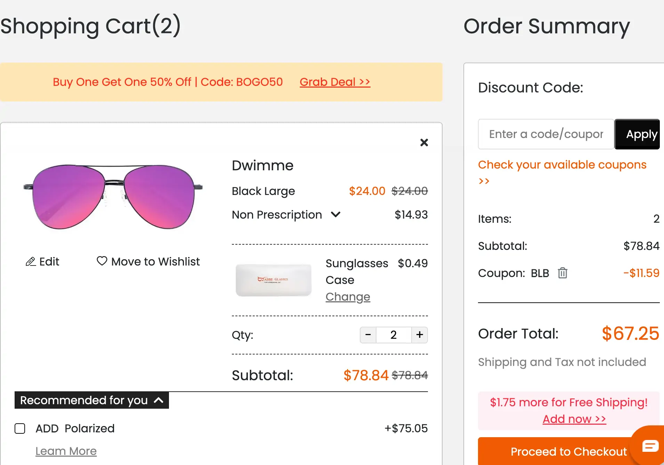Click Proceed to Checkout button
The image size is (664, 465).
[568, 451]
